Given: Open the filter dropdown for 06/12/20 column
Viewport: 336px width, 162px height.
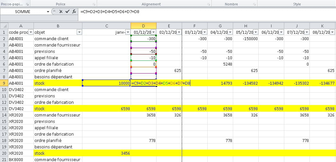Looking at the screenshot, I should (281, 32).
